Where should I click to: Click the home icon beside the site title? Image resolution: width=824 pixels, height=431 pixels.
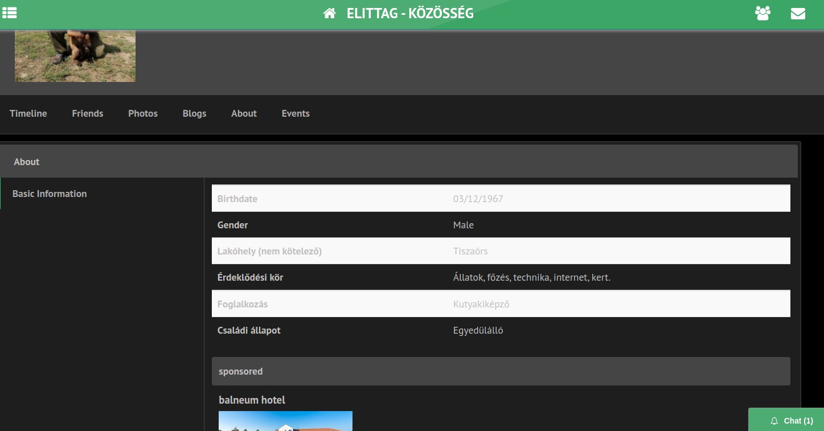point(329,13)
